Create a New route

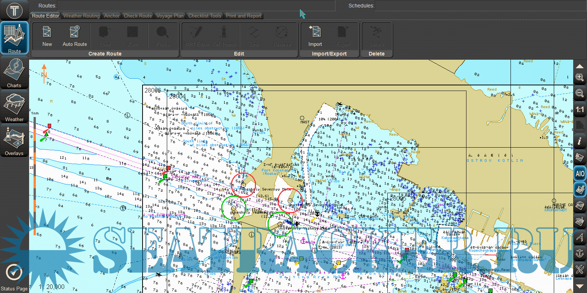click(x=47, y=36)
